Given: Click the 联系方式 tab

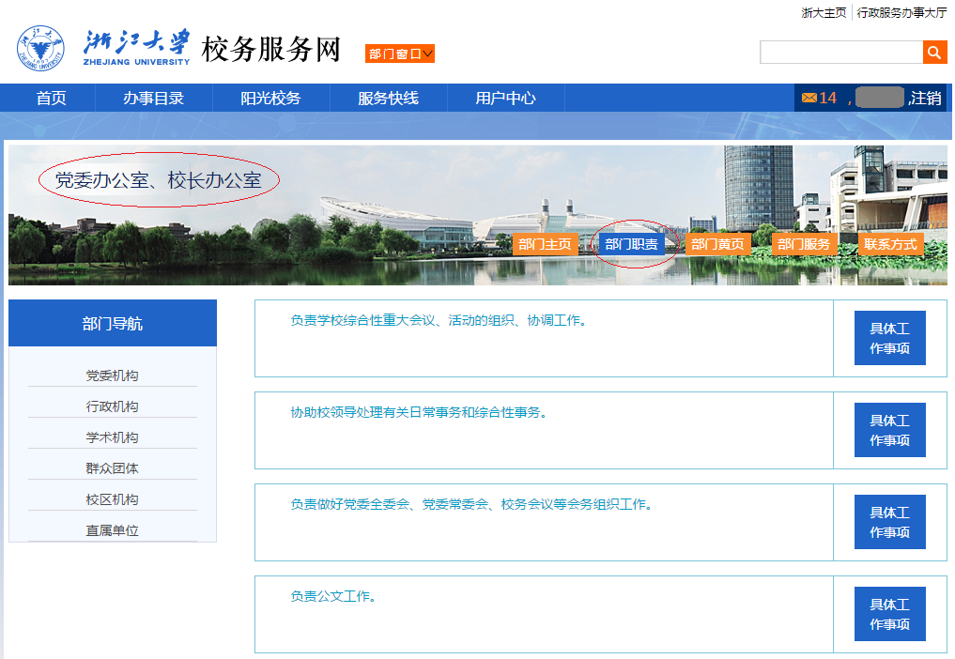Looking at the screenshot, I should (890, 244).
